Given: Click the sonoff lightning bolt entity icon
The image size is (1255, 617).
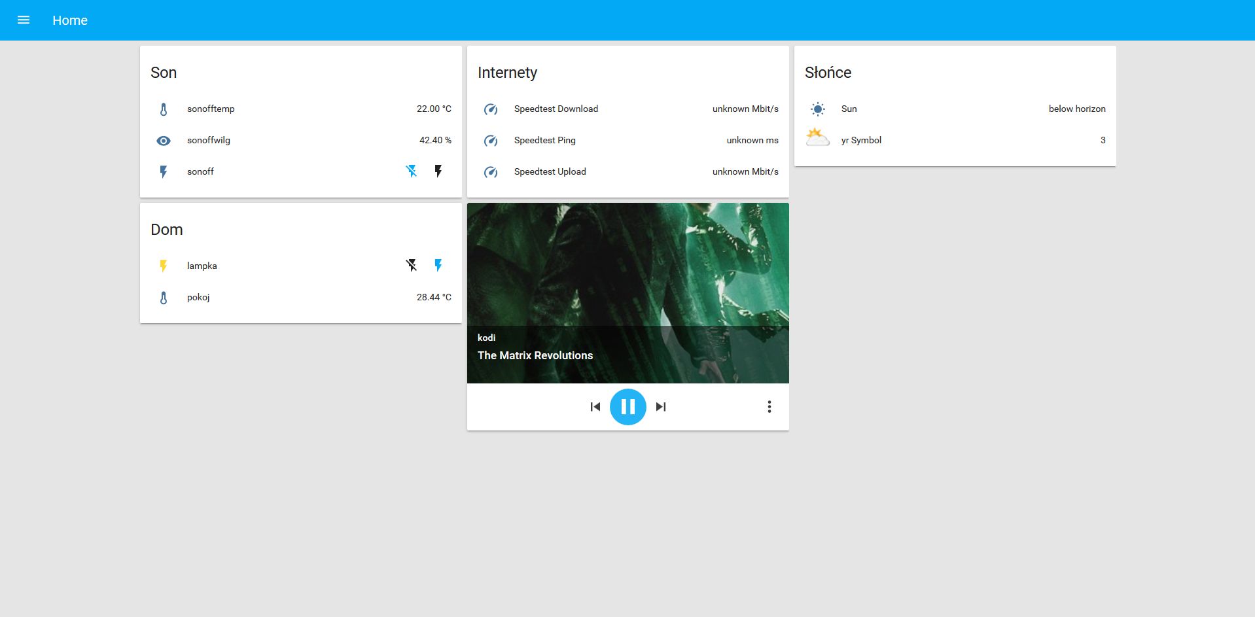Looking at the screenshot, I should (x=164, y=172).
